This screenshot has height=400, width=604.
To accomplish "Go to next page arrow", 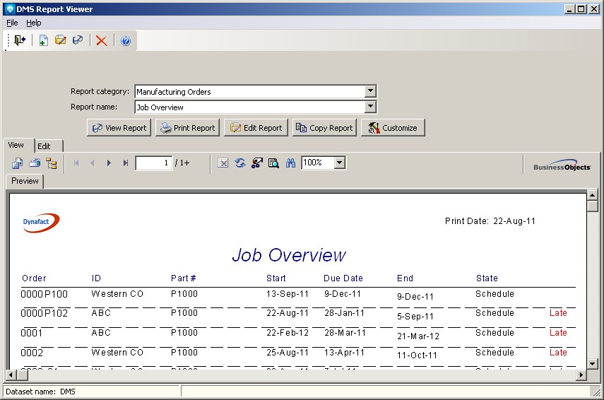I will [109, 163].
